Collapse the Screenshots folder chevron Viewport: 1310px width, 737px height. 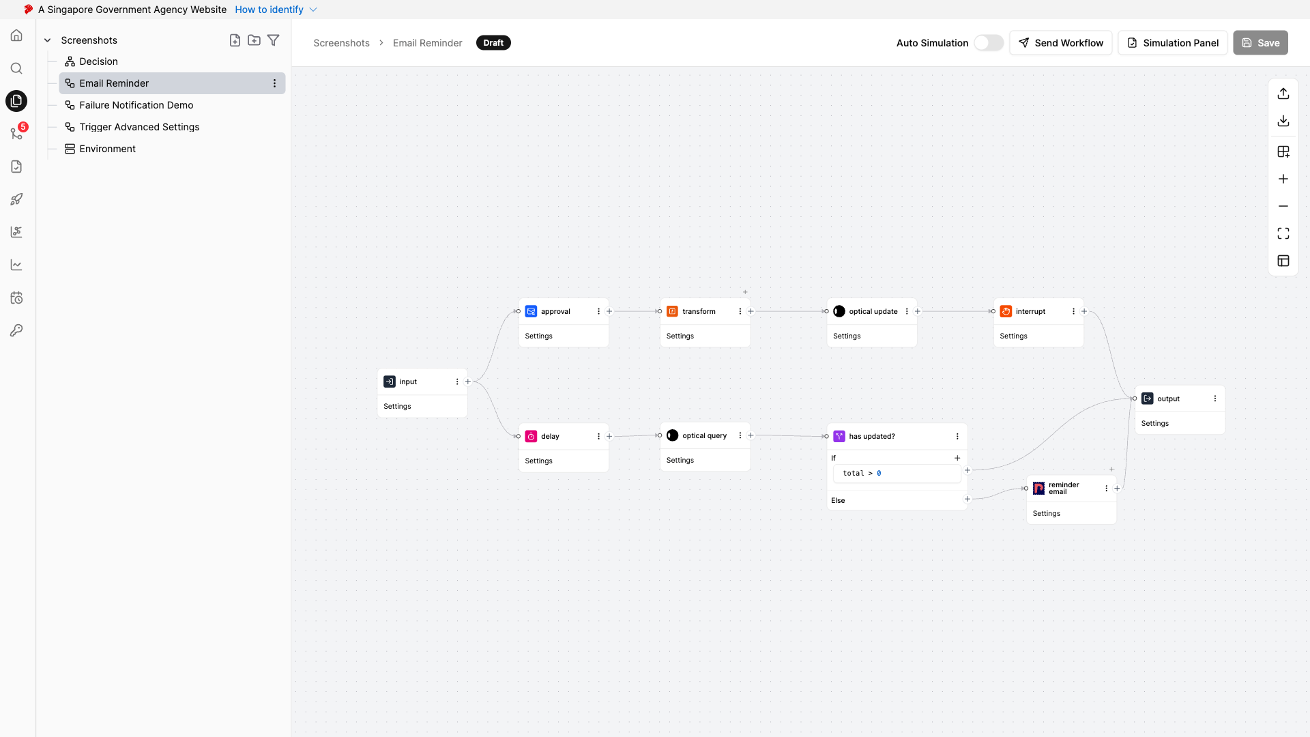click(x=48, y=40)
